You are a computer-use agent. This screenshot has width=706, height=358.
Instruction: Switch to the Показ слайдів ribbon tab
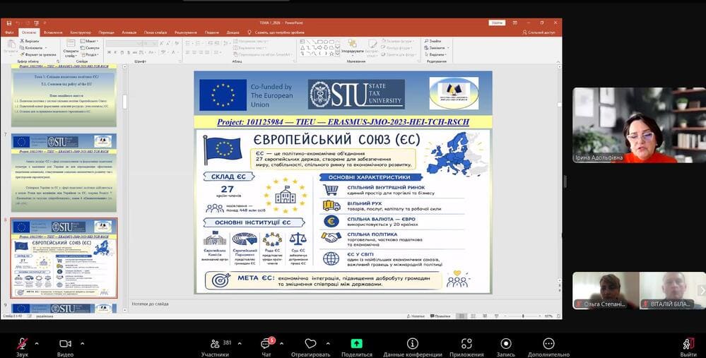click(x=155, y=32)
